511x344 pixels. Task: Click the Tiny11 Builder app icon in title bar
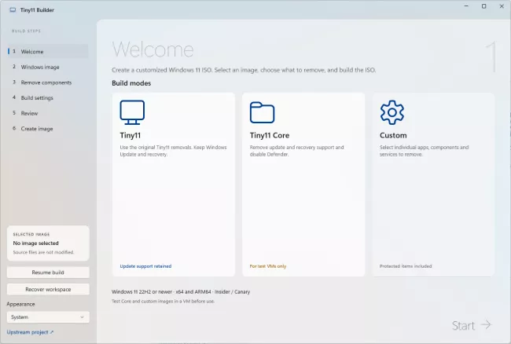[x=13, y=10]
